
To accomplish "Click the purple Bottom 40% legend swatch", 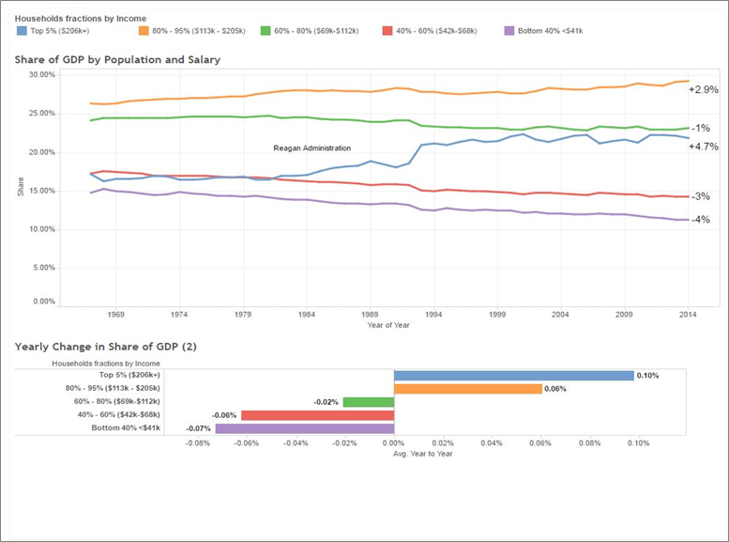I will [x=509, y=31].
